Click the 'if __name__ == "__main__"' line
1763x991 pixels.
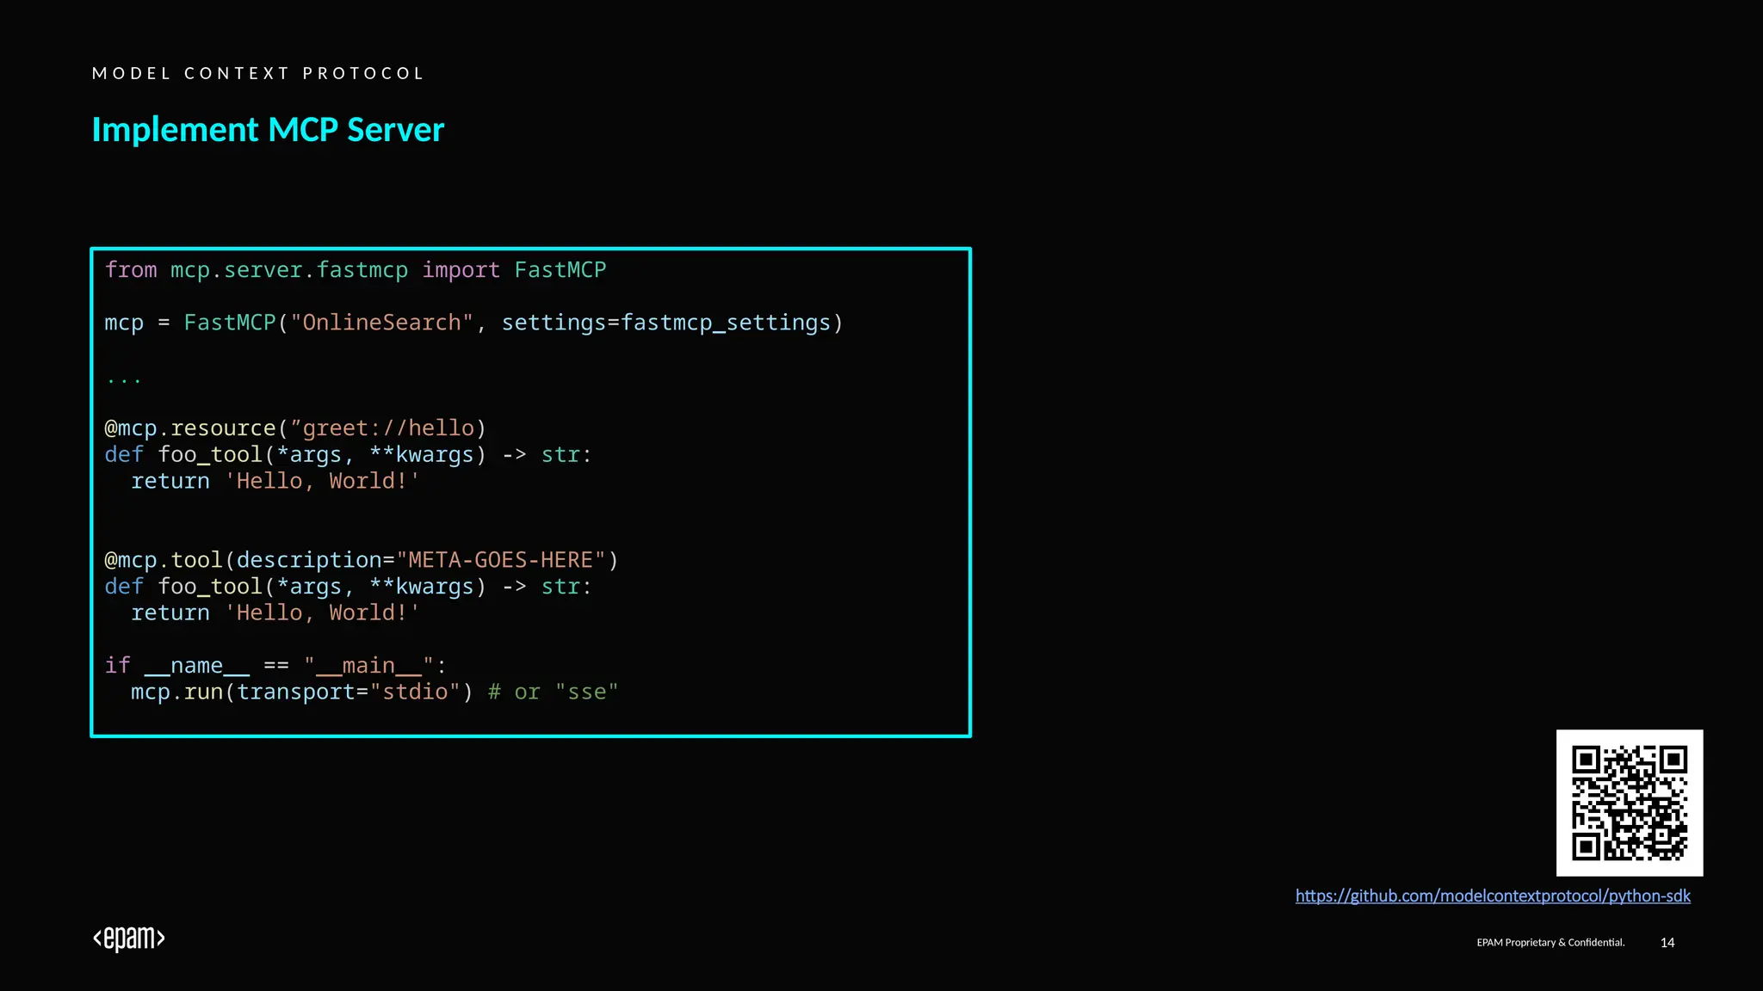(275, 666)
